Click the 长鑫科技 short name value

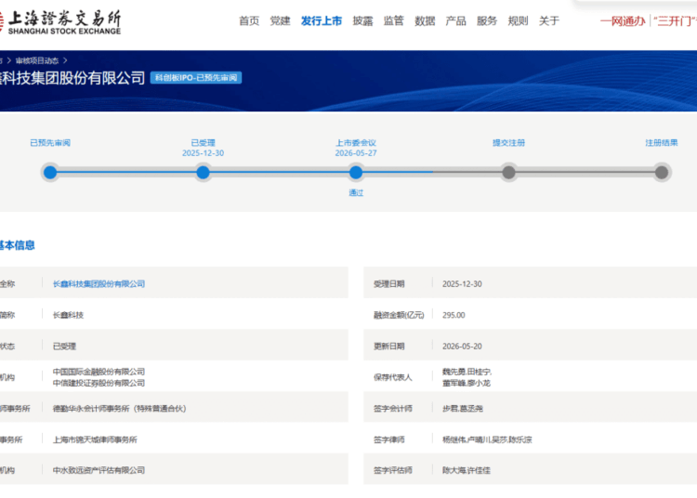click(68, 315)
